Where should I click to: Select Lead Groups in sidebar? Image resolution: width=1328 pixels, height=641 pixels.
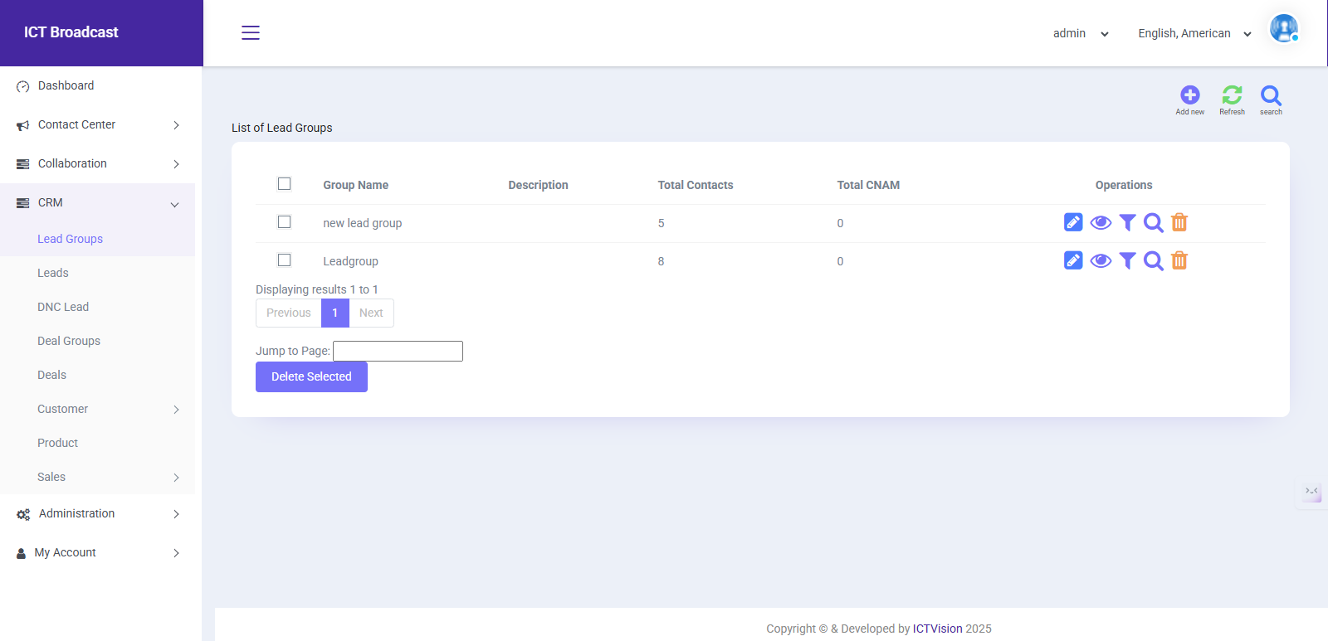[x=70, y=239]
